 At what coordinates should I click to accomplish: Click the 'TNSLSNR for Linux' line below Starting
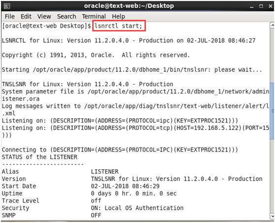pyautogui.click(x=88, y=84)
